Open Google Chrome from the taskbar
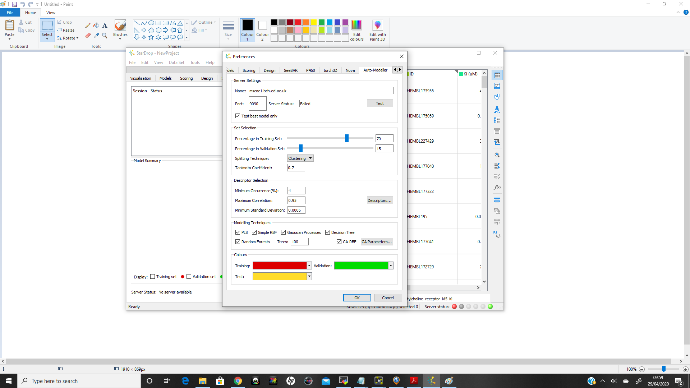Image resolution: width=690 pixels, height=388 pixels. pos(238,381)
